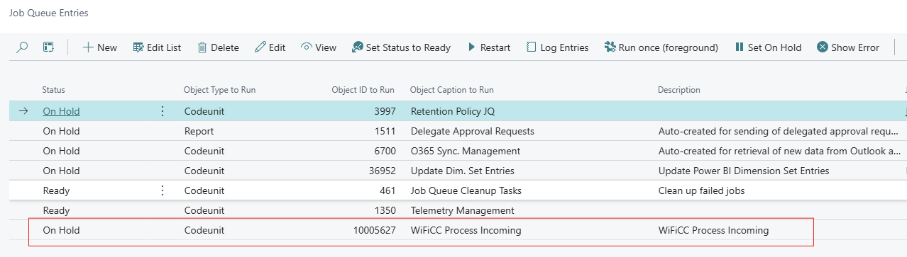Click WiFiCC Process Incoming description cell
907x257 pixels.
pyautogui.click(x=713, y=230)
